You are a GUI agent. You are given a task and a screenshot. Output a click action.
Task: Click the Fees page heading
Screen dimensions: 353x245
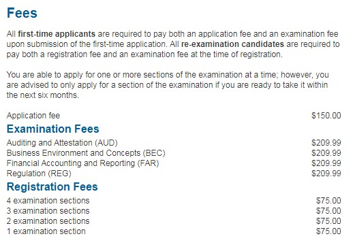point(22,13)
